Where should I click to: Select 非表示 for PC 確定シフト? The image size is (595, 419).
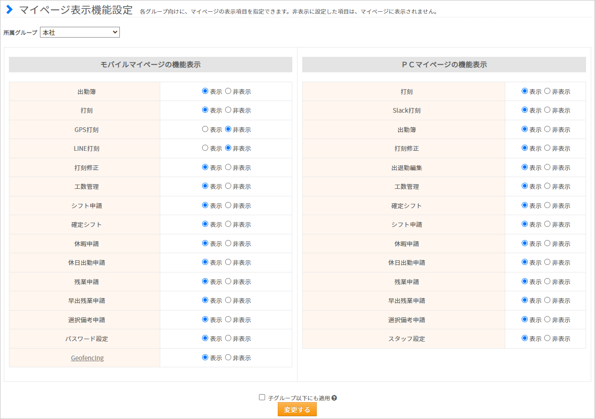[x=547, y=205]
